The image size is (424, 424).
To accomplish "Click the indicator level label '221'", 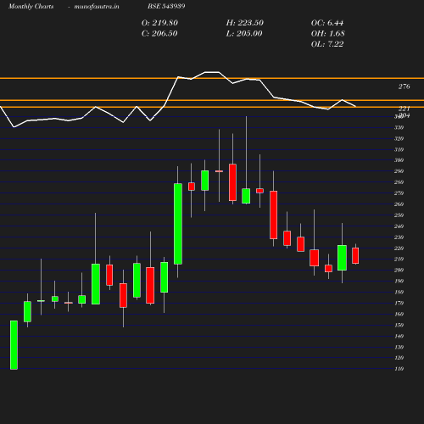I will click(x=404, y=109).
